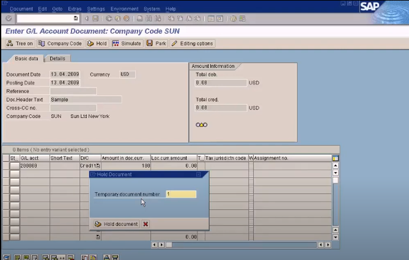Click the table's vertical scrollbar thumb
This screenshot has height=260, width=409.
[336, 180]
